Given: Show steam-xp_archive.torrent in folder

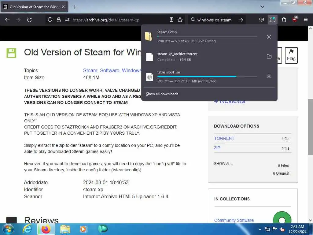Looking at the screenshot, I should click(269, 57).
